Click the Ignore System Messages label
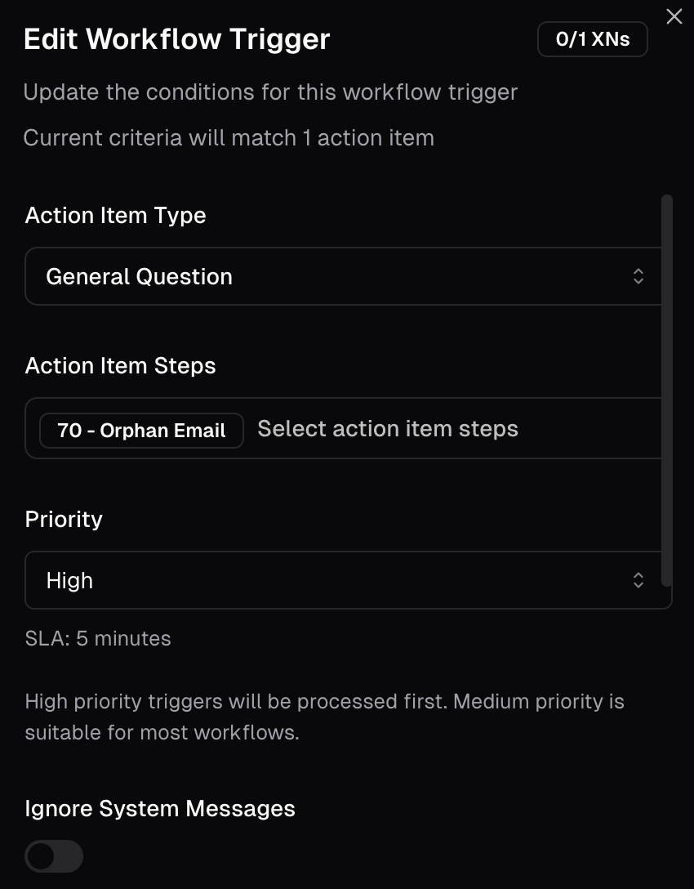694x889 pixels. [x=160, y=809]
